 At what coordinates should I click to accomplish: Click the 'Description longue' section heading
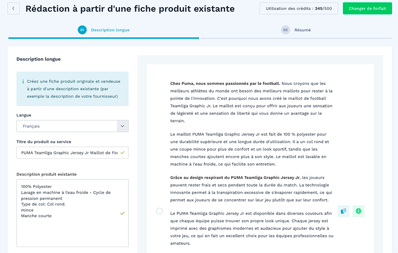[38, 59]
